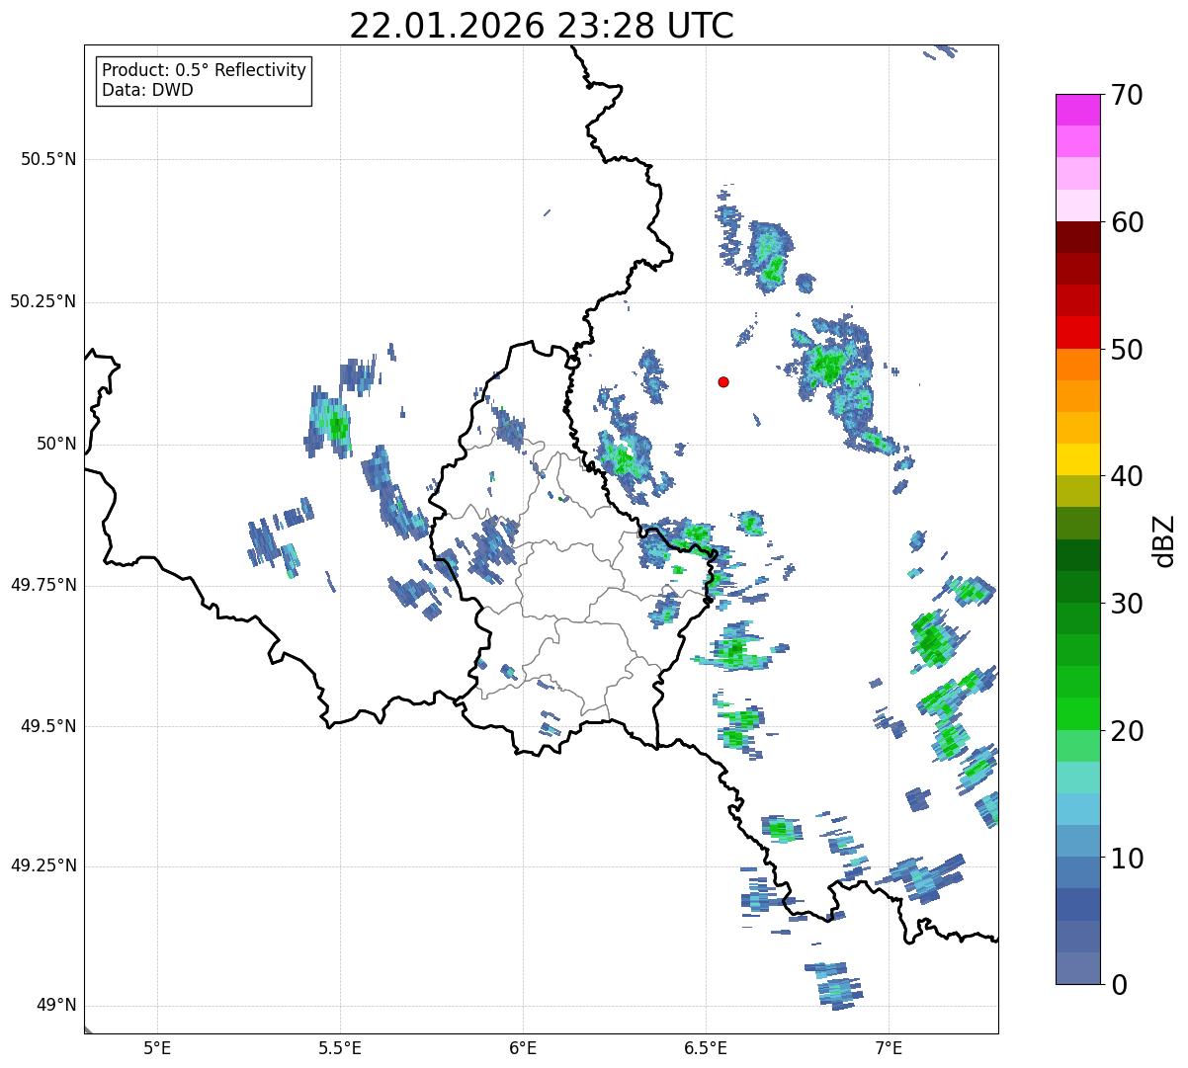Click the colorbar tick value 50
Image resolution: width=1188 pixels, height=1068 pixels.
click(1128, 350)
